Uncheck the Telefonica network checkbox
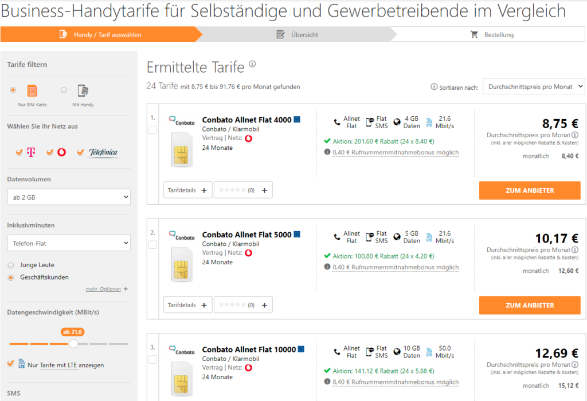 click(80, 152)
